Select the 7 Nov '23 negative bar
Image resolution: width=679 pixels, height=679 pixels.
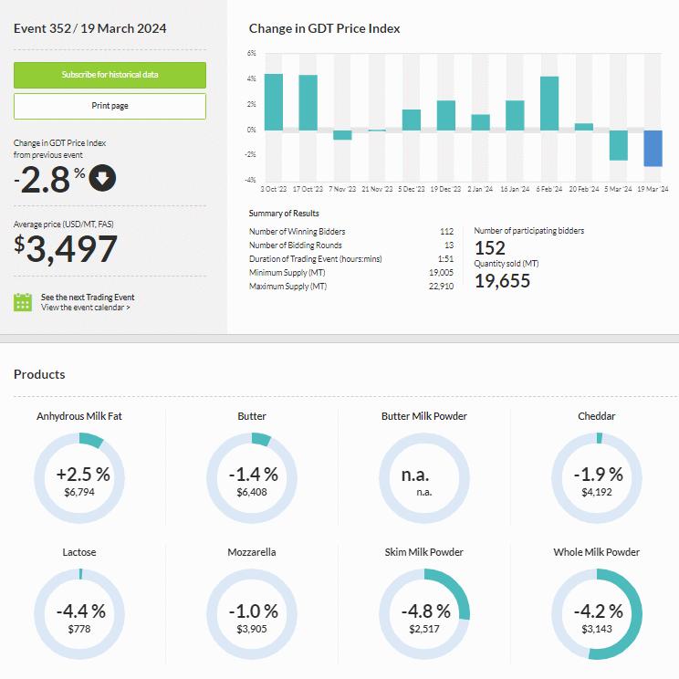(x=342, y=135)
